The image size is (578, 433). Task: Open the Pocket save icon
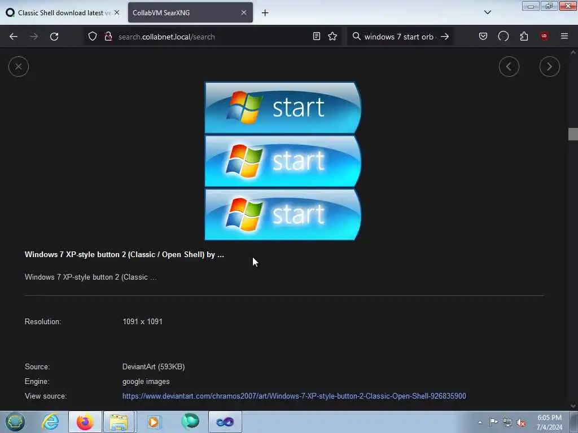point(483,36)
